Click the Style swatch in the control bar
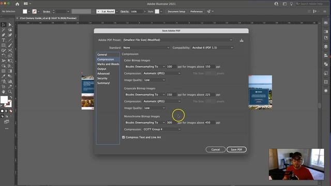 157,11
